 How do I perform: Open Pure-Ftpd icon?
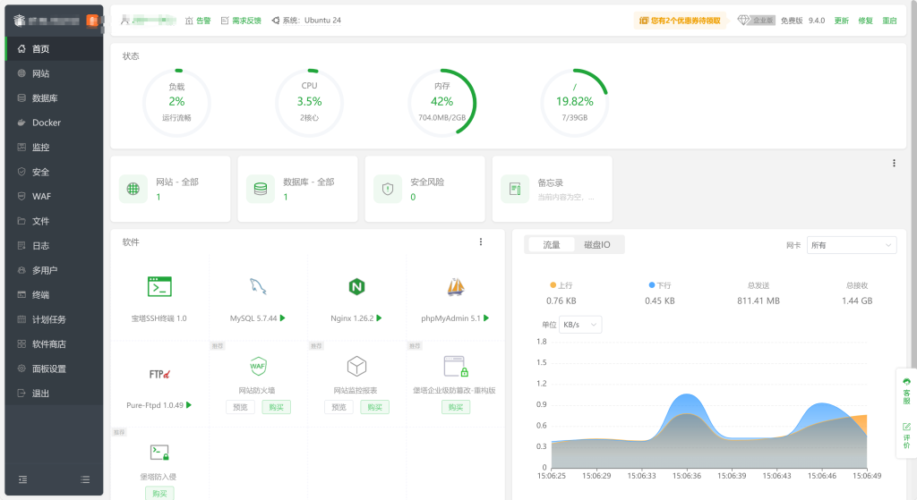click(x=159, y=374)
